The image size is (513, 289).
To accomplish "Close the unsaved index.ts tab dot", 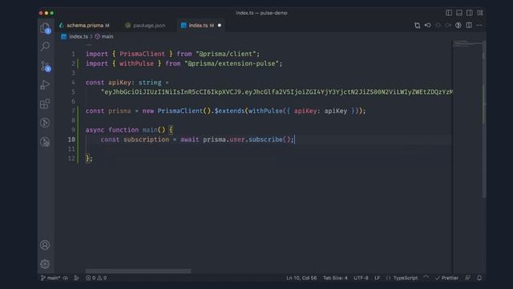I will tap(220, 25).
